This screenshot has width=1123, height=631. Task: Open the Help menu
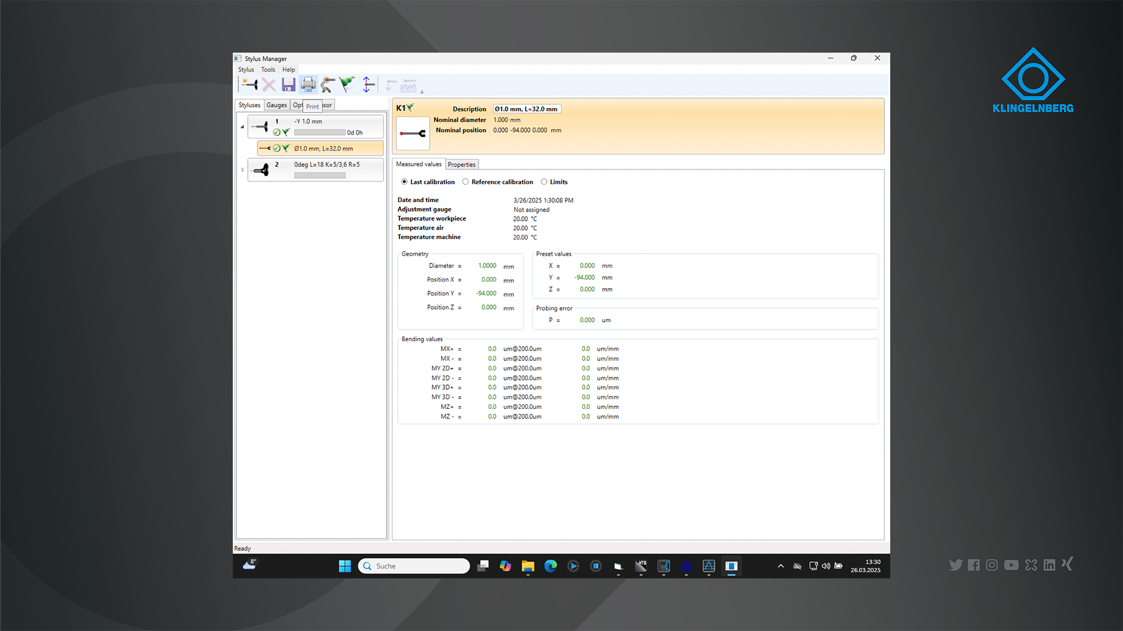[x=289, y=70]
